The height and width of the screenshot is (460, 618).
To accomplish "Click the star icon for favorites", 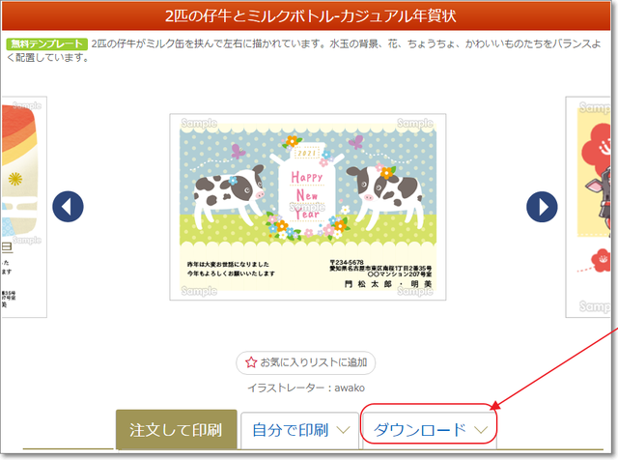I will 251,362.
